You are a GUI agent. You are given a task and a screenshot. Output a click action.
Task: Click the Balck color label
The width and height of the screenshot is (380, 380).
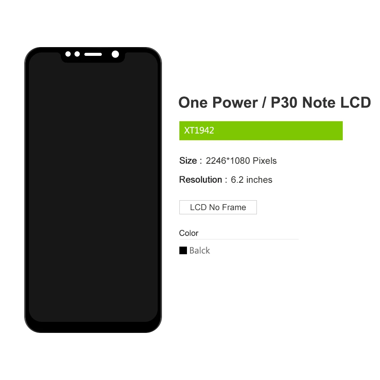coord(199,250)
